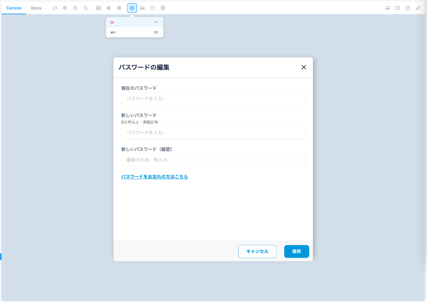Change the preview background icon
The height and width of the screenshot is (302, 427).
click(x=99, y=8)
